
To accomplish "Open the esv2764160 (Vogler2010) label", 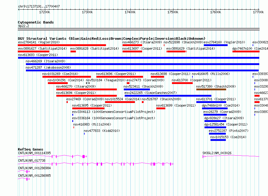I will tap(224, 42).
